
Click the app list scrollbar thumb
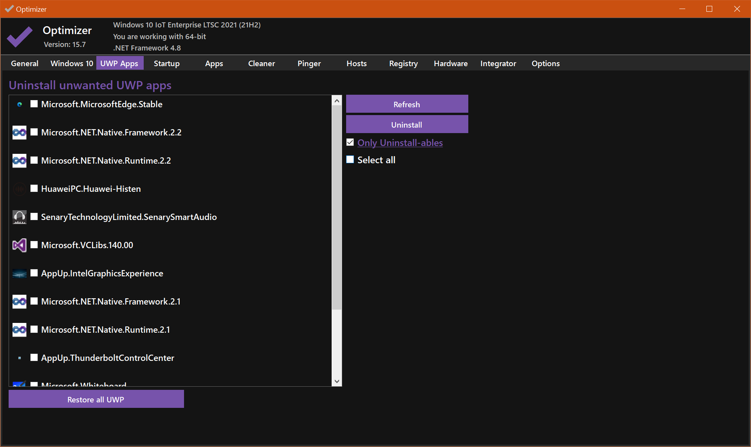337,207
